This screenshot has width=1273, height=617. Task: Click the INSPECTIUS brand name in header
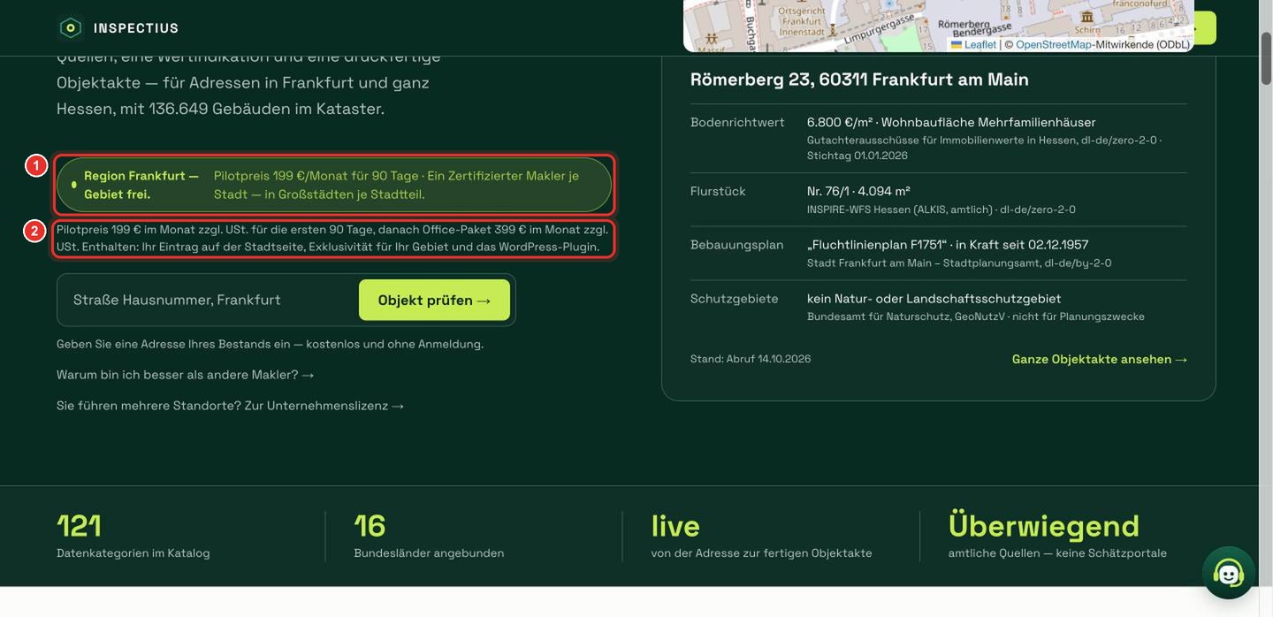click(x=136, y=28)
